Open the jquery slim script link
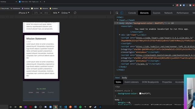Image resolution: width=195 pixels, height=109 pixels. point(164,38)
